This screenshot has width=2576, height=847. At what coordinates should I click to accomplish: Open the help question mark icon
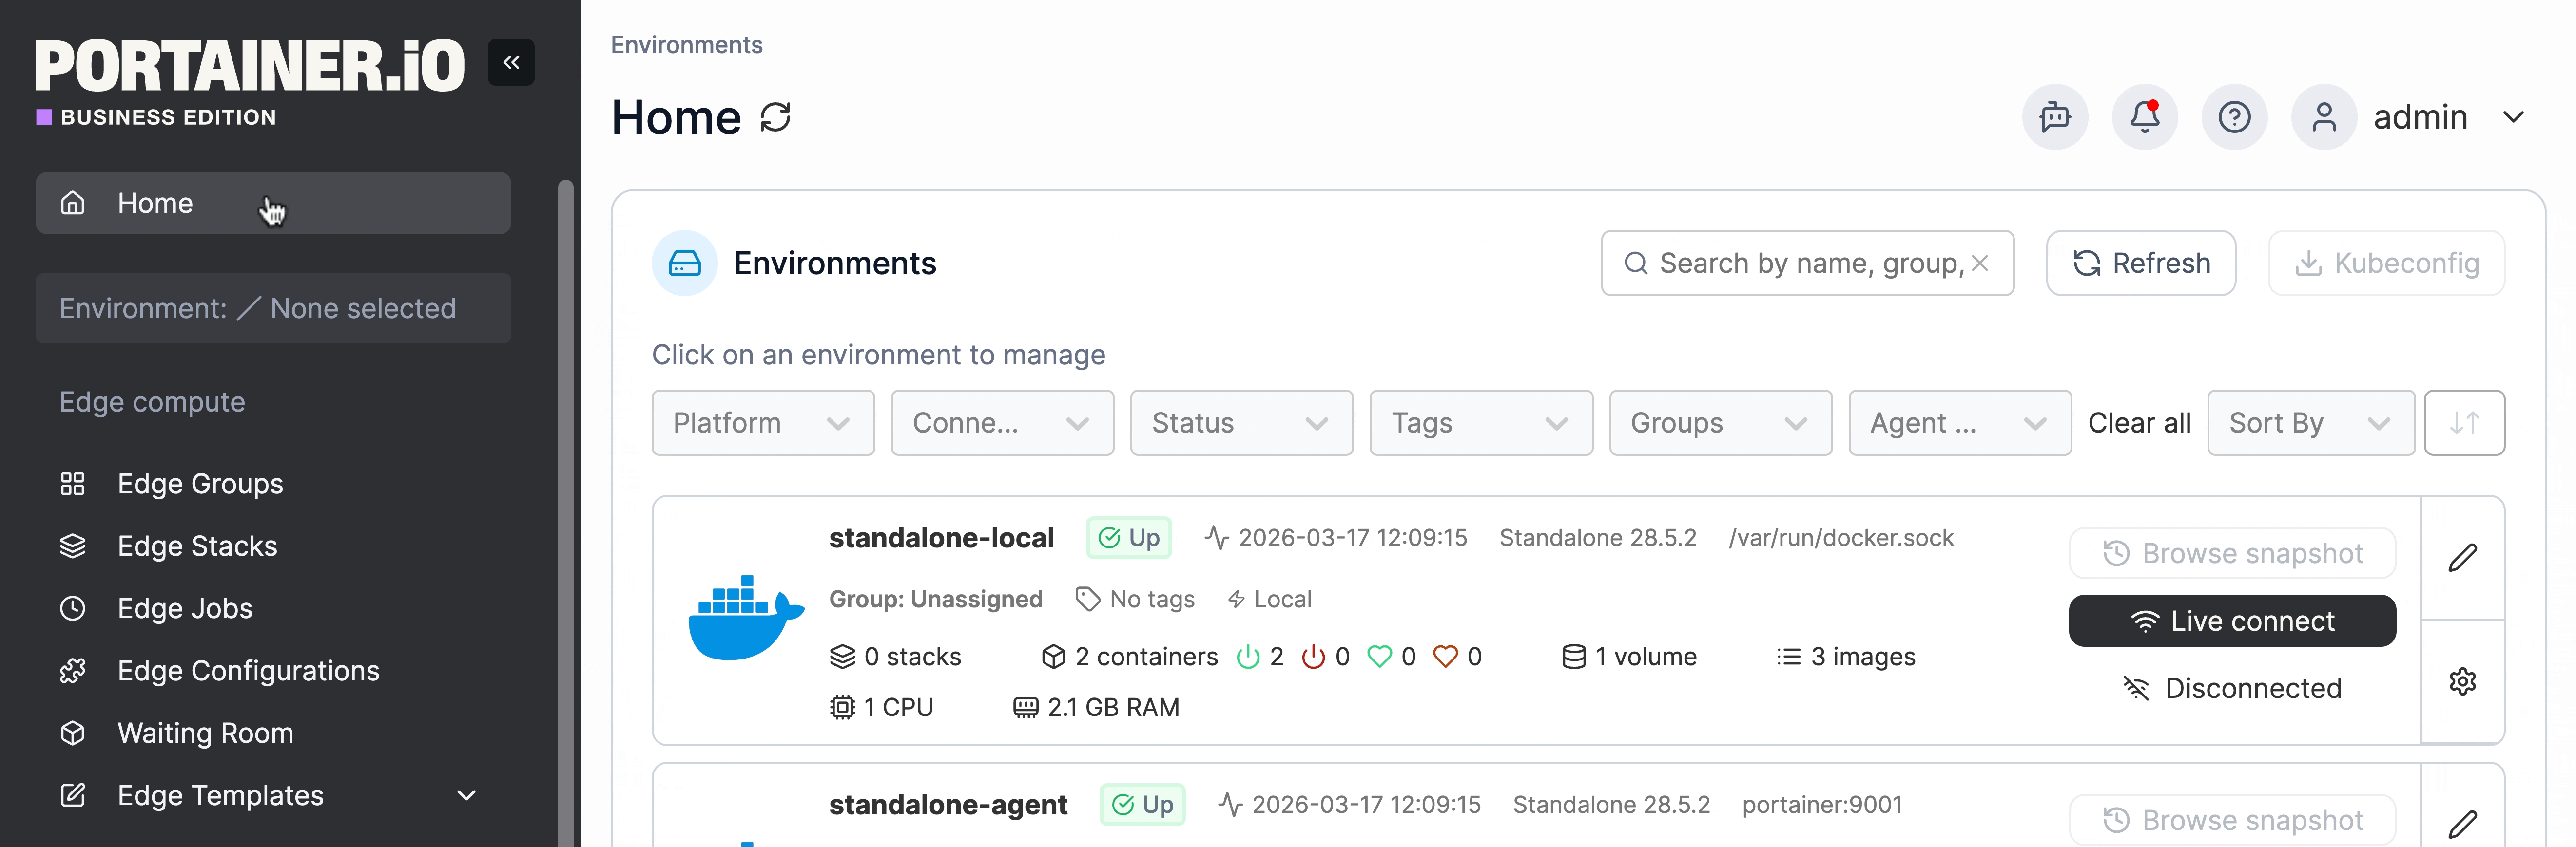(x=2234, y=117)
